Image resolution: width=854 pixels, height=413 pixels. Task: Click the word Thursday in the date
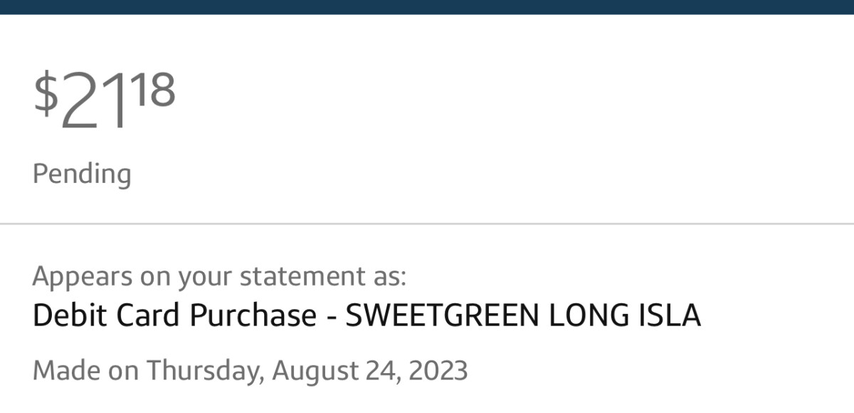(204, 371)
